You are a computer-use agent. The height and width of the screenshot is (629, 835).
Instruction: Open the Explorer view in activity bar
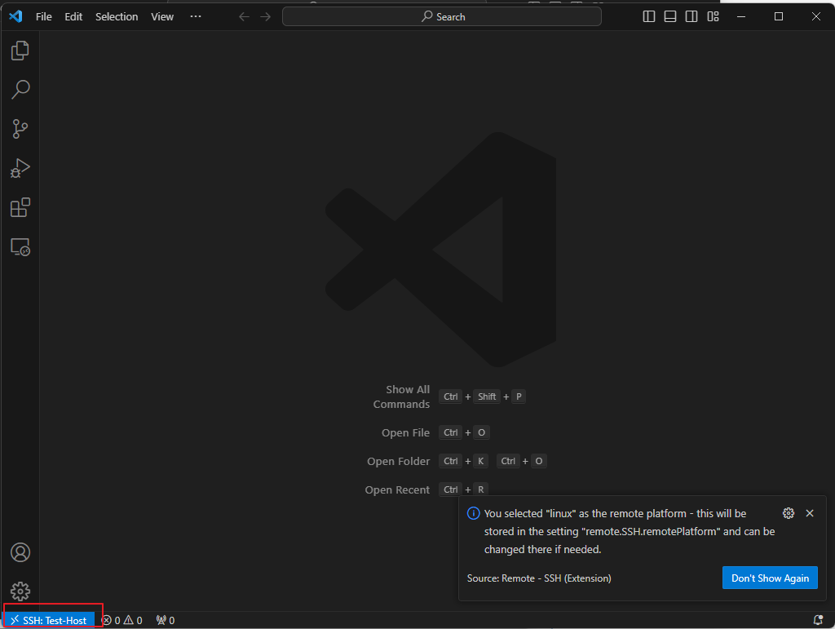[20, 51]
